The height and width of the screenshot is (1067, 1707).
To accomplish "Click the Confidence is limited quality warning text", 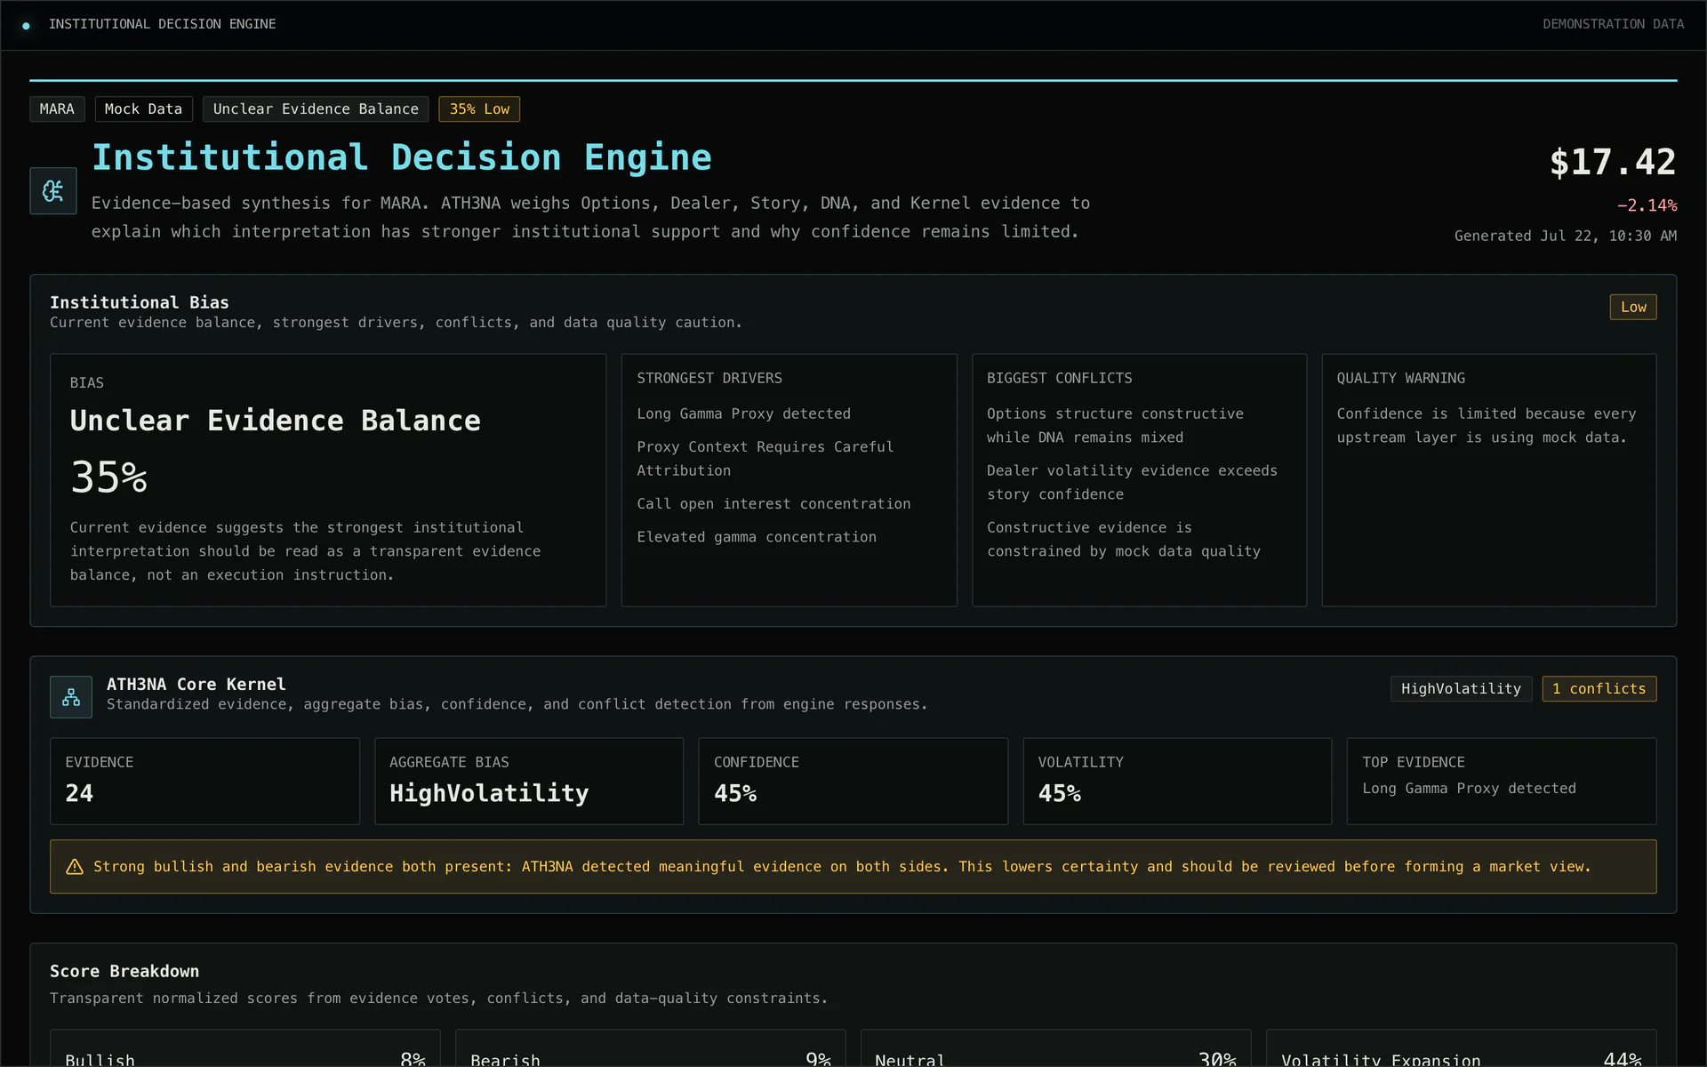I will (x=1487, y=425).
